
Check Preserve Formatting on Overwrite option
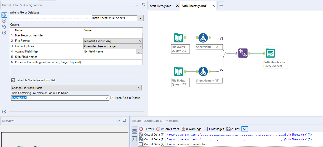point(113,62)
